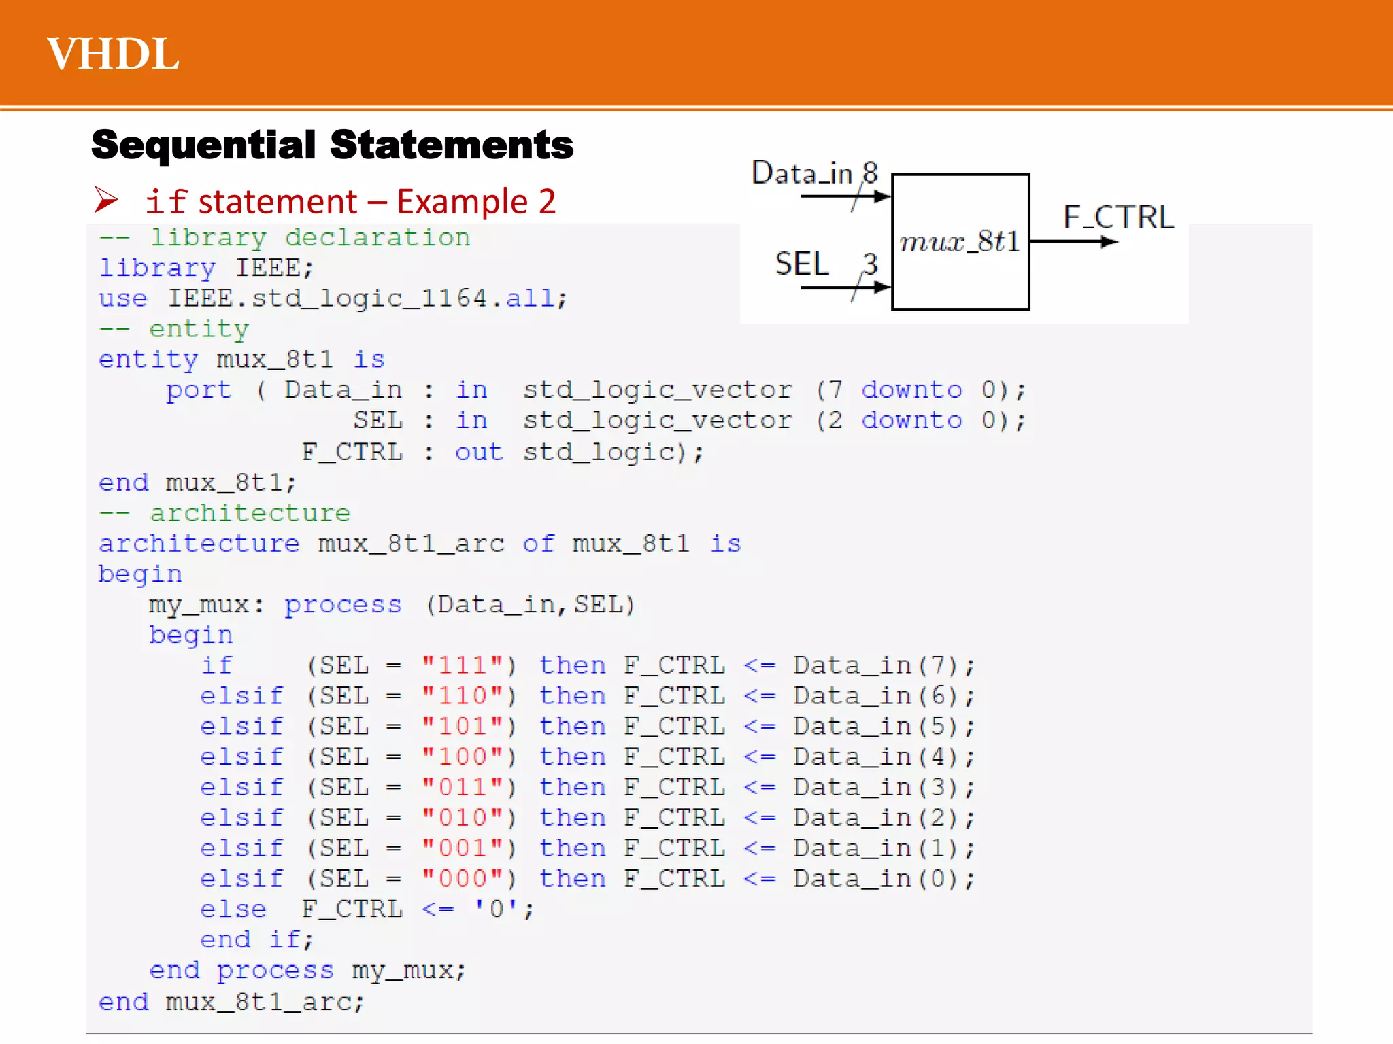Click the '-- library declaration' comment
1393x1044 pixels.
(284, 237)
